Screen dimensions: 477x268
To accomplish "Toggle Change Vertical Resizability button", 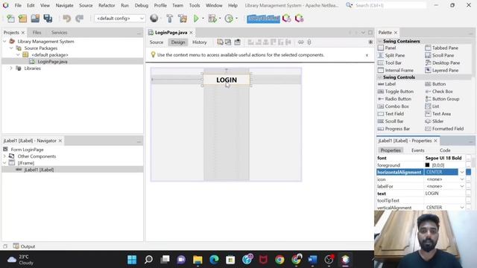I will coord(309,42).
